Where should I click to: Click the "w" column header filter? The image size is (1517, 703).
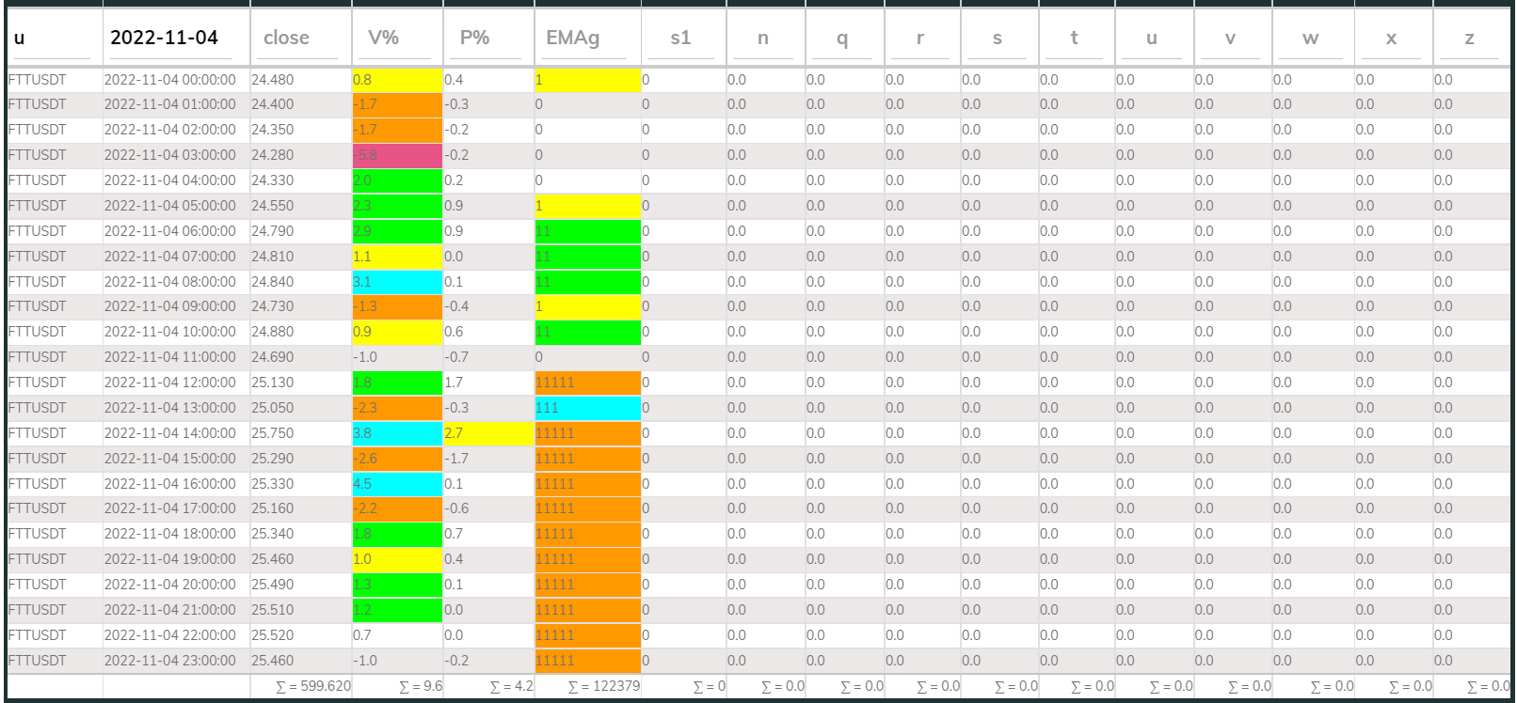click(x=1311, y=39)
